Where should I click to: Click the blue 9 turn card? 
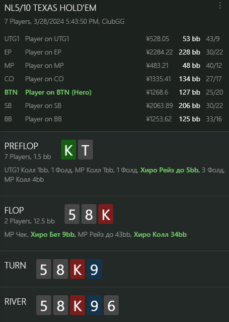94,269
